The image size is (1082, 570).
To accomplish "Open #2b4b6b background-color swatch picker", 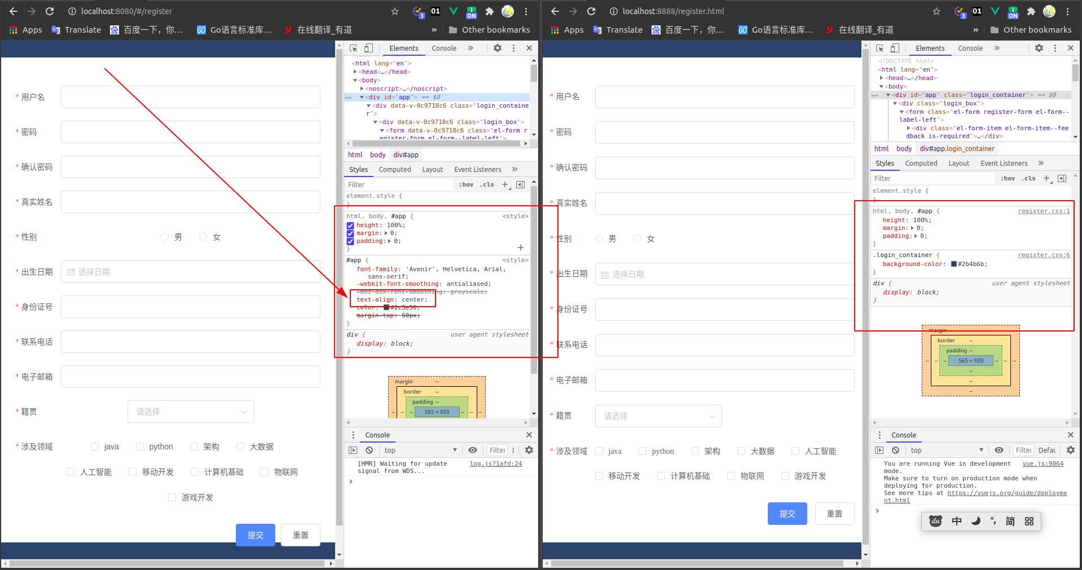I will [954, 264].
